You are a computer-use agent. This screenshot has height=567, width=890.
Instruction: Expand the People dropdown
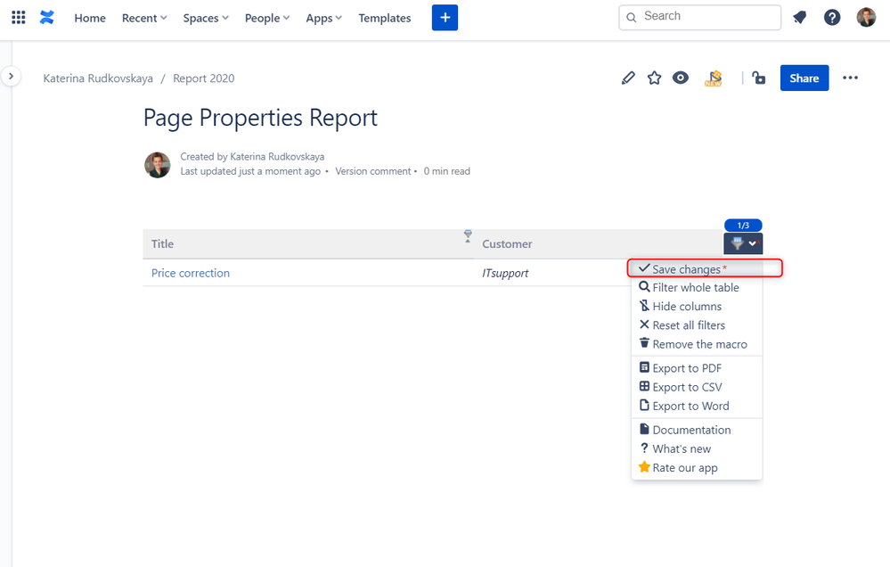pos(266,18)
